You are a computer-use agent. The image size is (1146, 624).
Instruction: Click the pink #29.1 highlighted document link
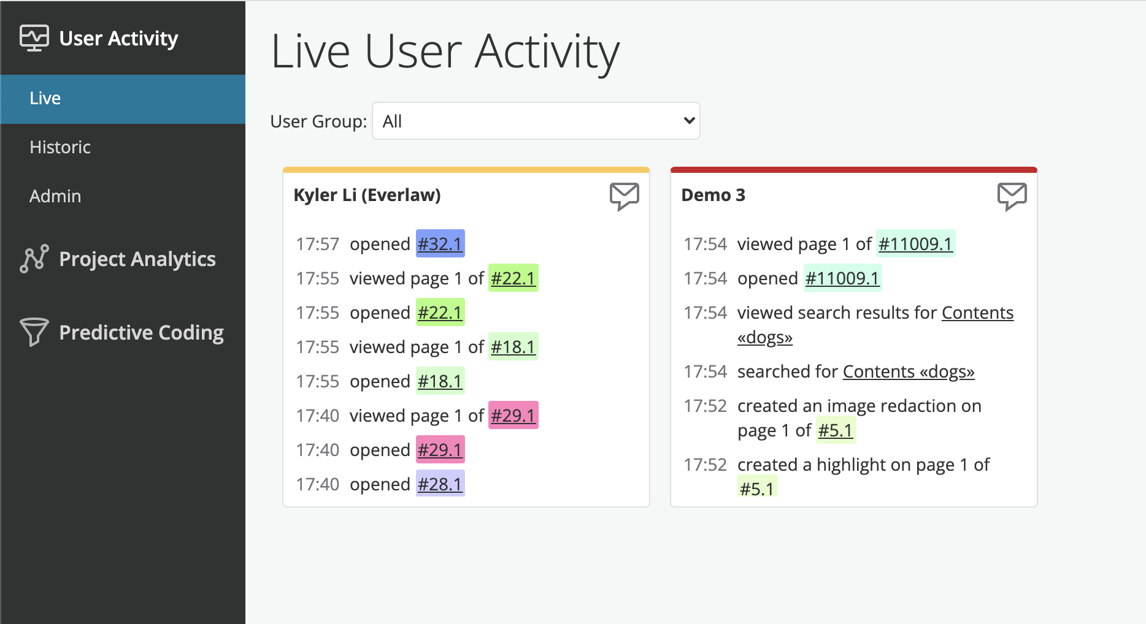click(440, 449)
